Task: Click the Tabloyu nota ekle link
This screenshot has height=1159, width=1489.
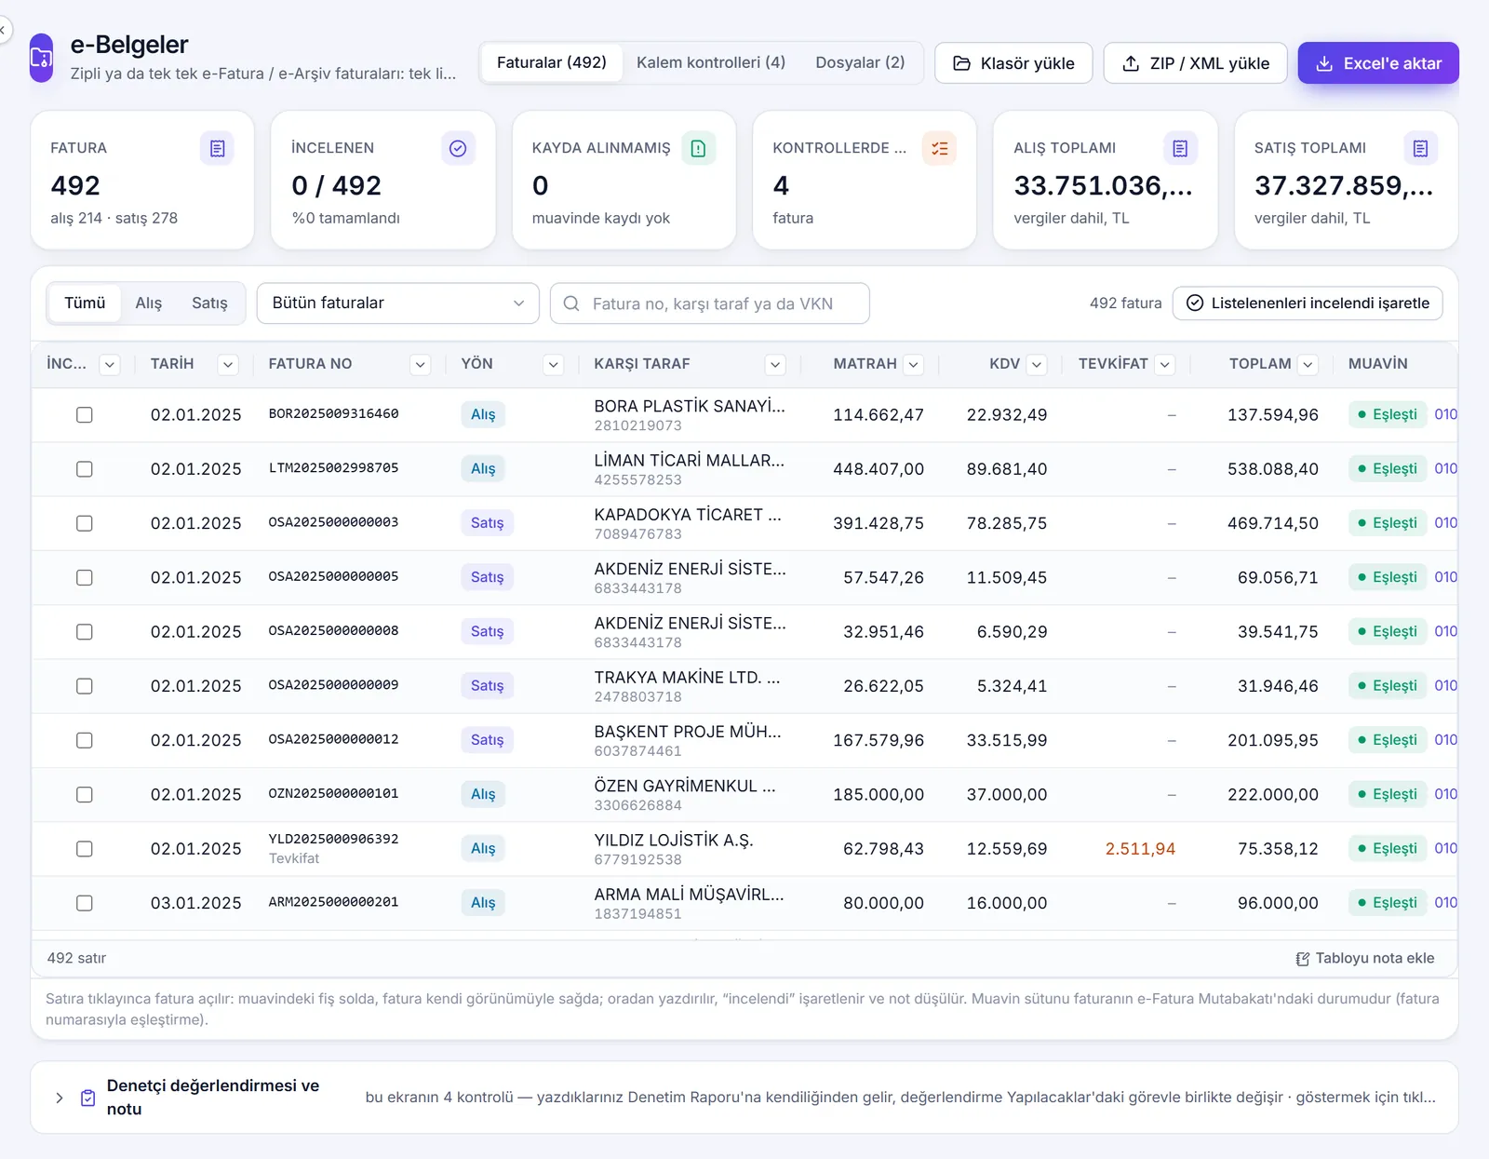Action: click(1365, 958)
